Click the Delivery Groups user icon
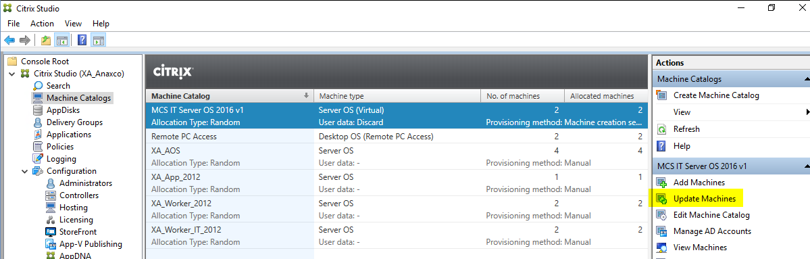 point(38,122)
